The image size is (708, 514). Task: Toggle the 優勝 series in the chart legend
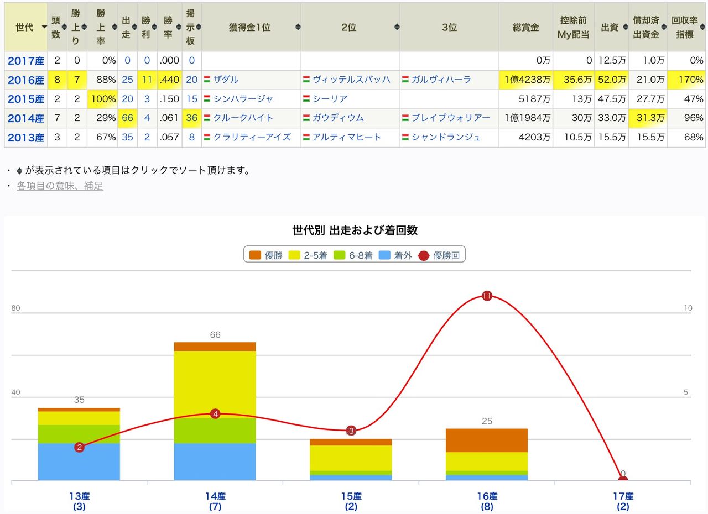[265, 254]
